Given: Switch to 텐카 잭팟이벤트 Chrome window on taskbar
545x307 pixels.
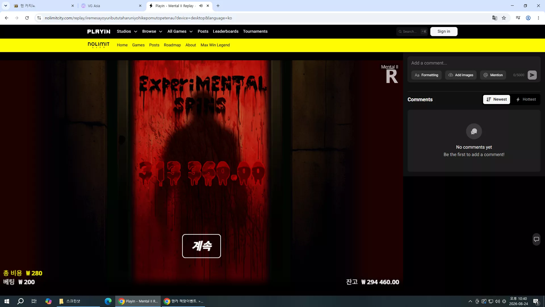Looking at the screenshot, I should click(x=184, y=301).
